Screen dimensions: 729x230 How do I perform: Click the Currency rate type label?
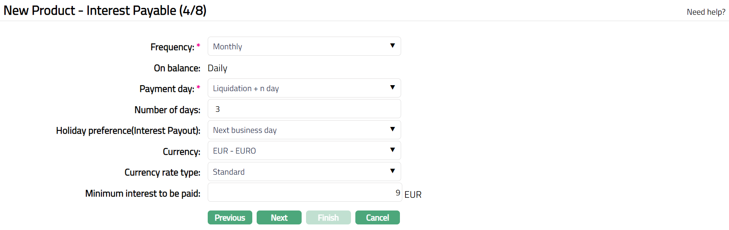162,173
